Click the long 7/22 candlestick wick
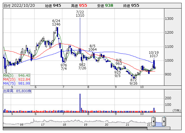 80,33
